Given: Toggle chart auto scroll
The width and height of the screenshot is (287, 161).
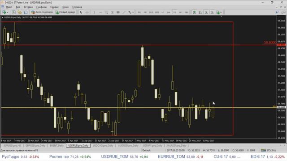Looking at the screenshot, I should point(206,12).
